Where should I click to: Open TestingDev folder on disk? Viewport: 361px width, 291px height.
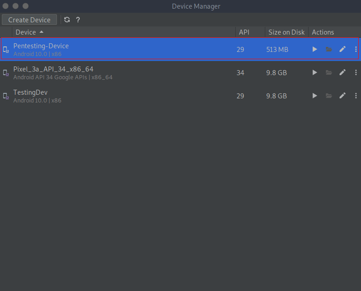pos(329,96)
